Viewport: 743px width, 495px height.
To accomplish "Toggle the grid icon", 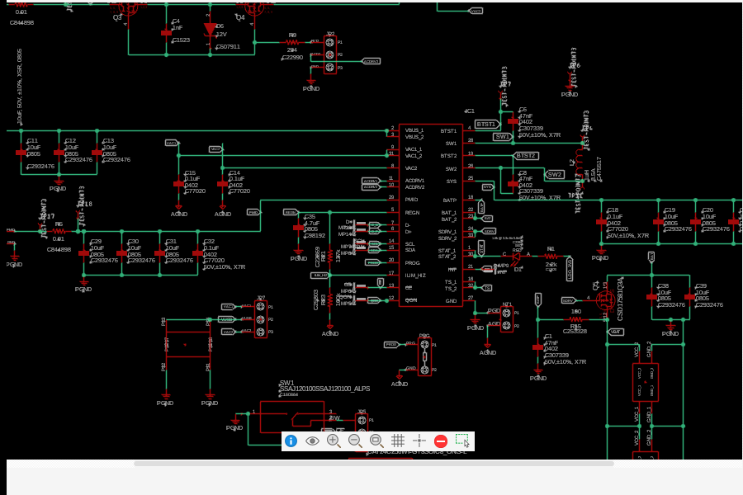I will point(398,441).
